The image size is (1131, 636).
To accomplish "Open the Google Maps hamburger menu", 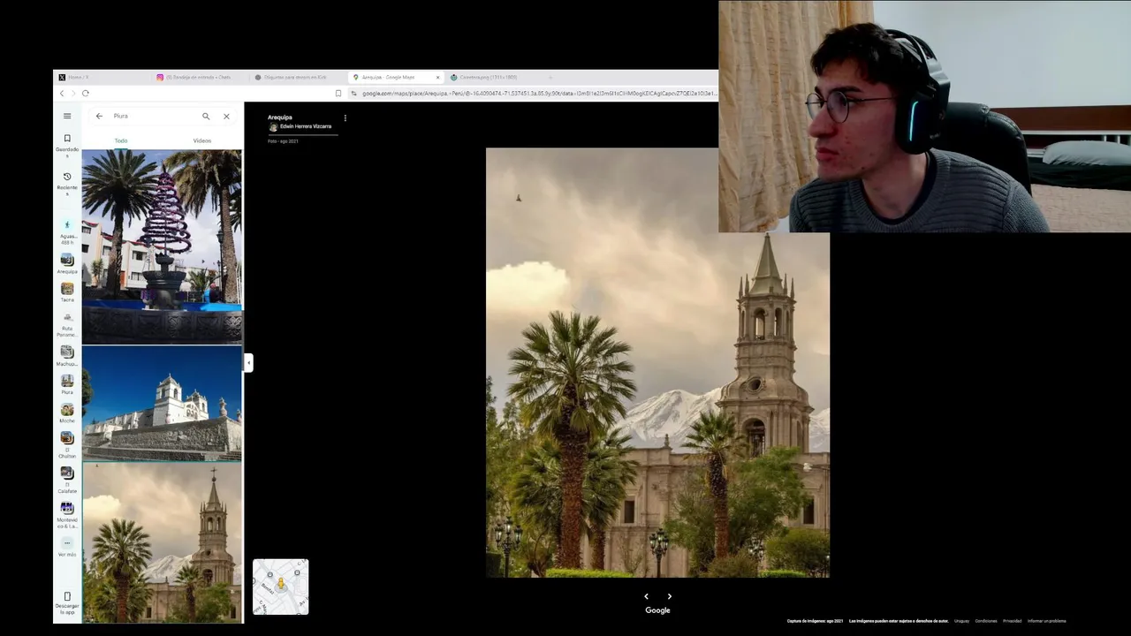I will click(67, 116).
